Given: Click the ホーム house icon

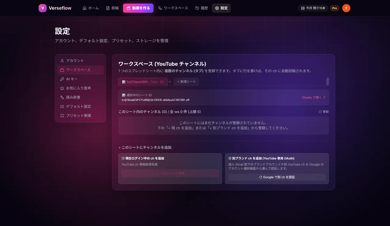Looking at the screenshot, I should [85, 8].
